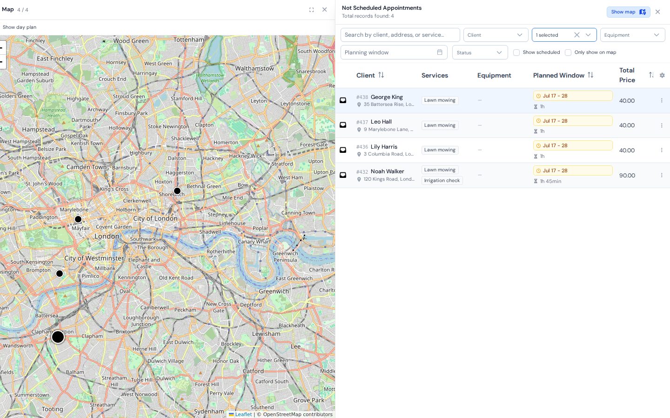This screenshot has width=670, height=418.
Task: Click the map marker near Shoreditch
Action: 177,191
